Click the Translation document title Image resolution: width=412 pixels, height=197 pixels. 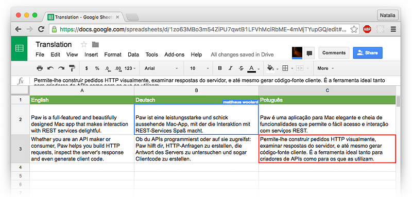point(54,44)
